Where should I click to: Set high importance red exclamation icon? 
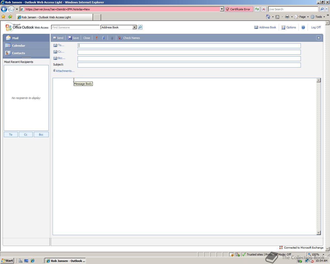pyautogui.click(x=97, y=38)
